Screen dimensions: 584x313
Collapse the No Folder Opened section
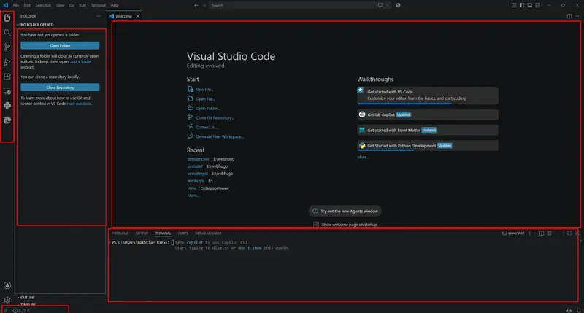[36, 25]
